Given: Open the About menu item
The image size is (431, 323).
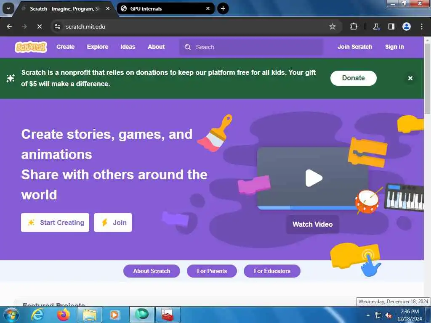Looking at the screenshot, I should (156, 47).
